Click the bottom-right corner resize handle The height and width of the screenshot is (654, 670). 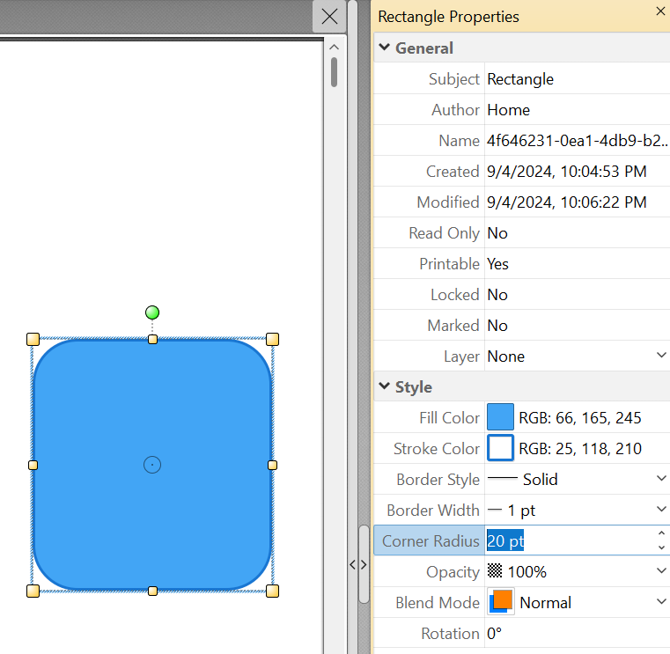pos(272,591)
